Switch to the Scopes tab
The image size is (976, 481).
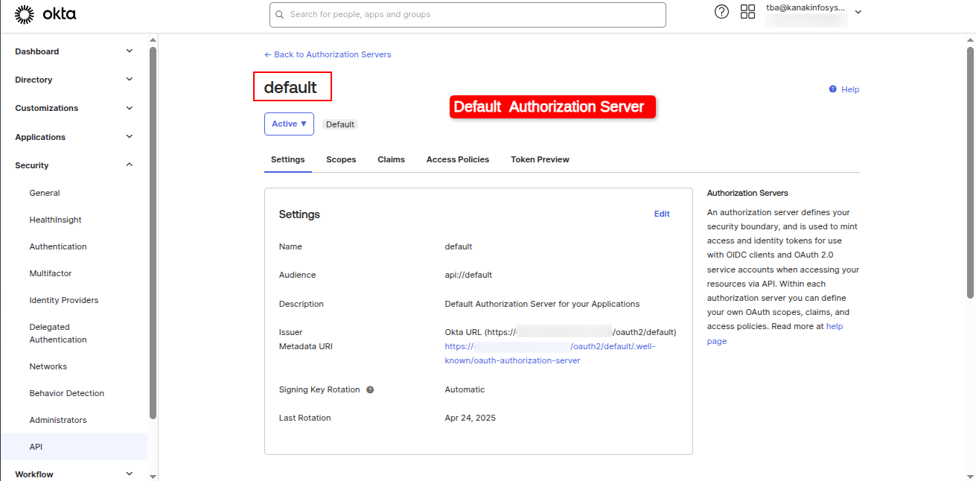(x=341, y=159)
